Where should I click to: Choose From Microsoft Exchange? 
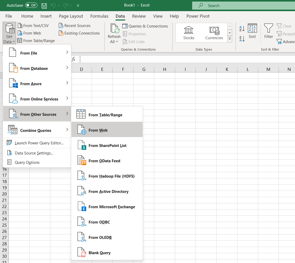click(107, 207)
